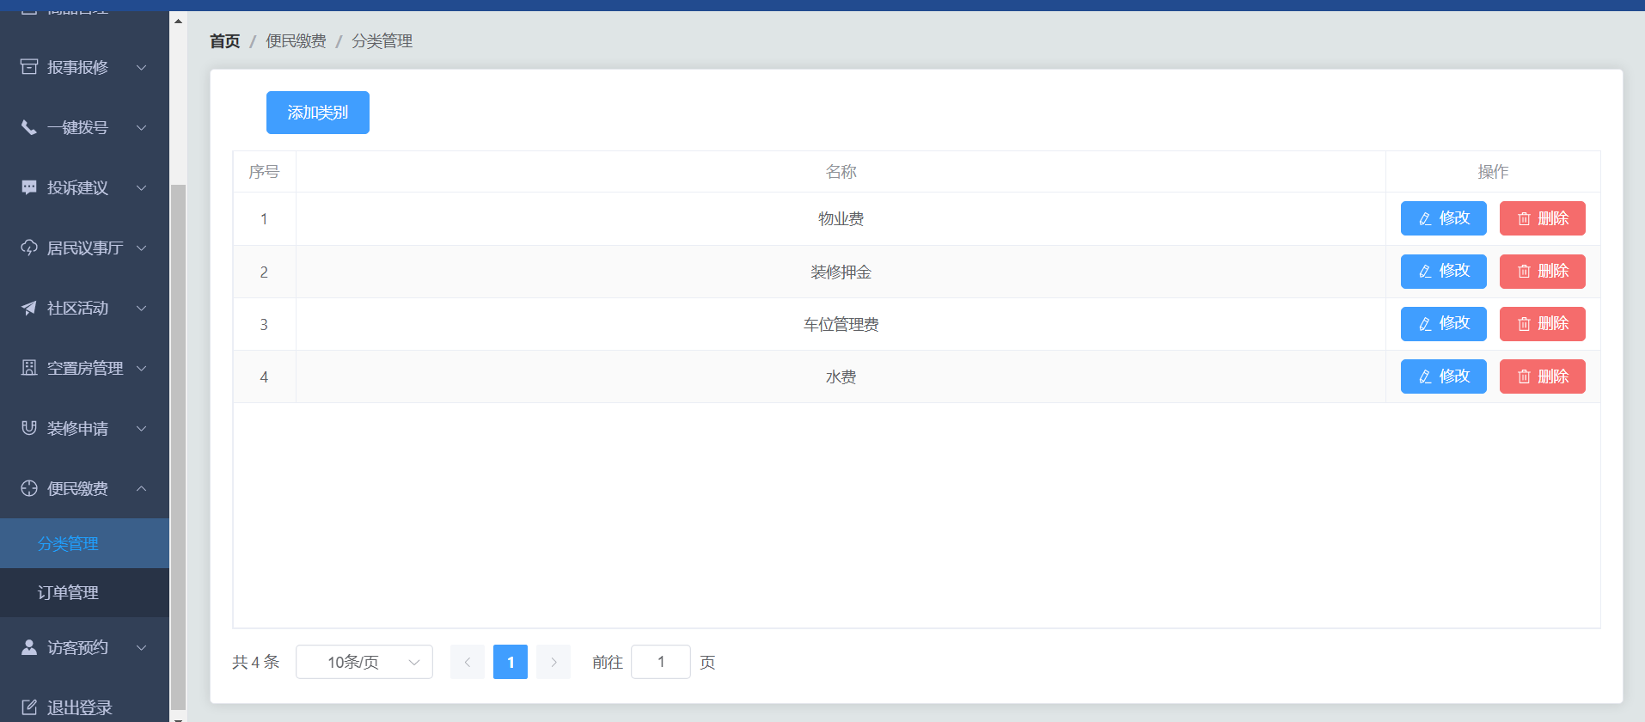Viewport: 1645px width, 722px height.
Task: Click the 物业费 name cell
Action: (x=841, y=219)
